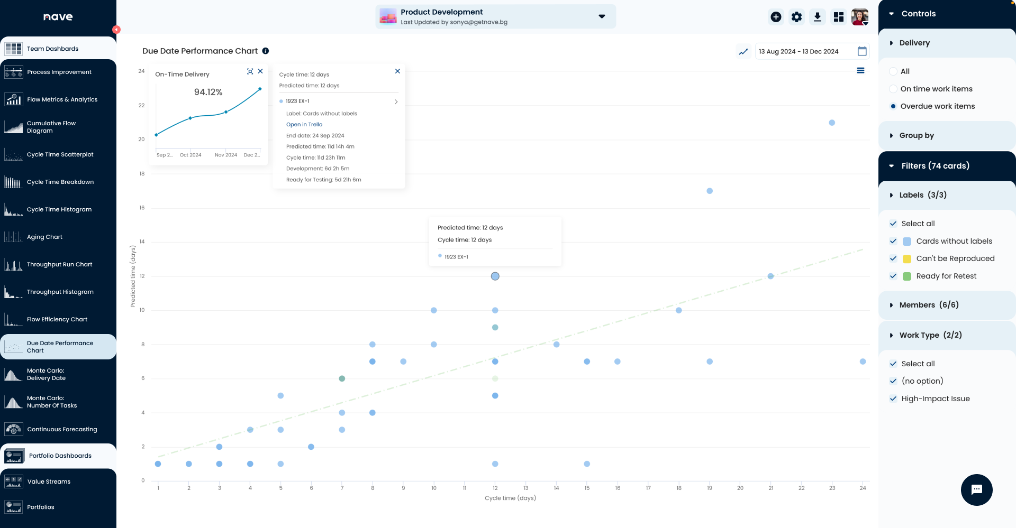Click the download icon in top bar

coord(817,17)
